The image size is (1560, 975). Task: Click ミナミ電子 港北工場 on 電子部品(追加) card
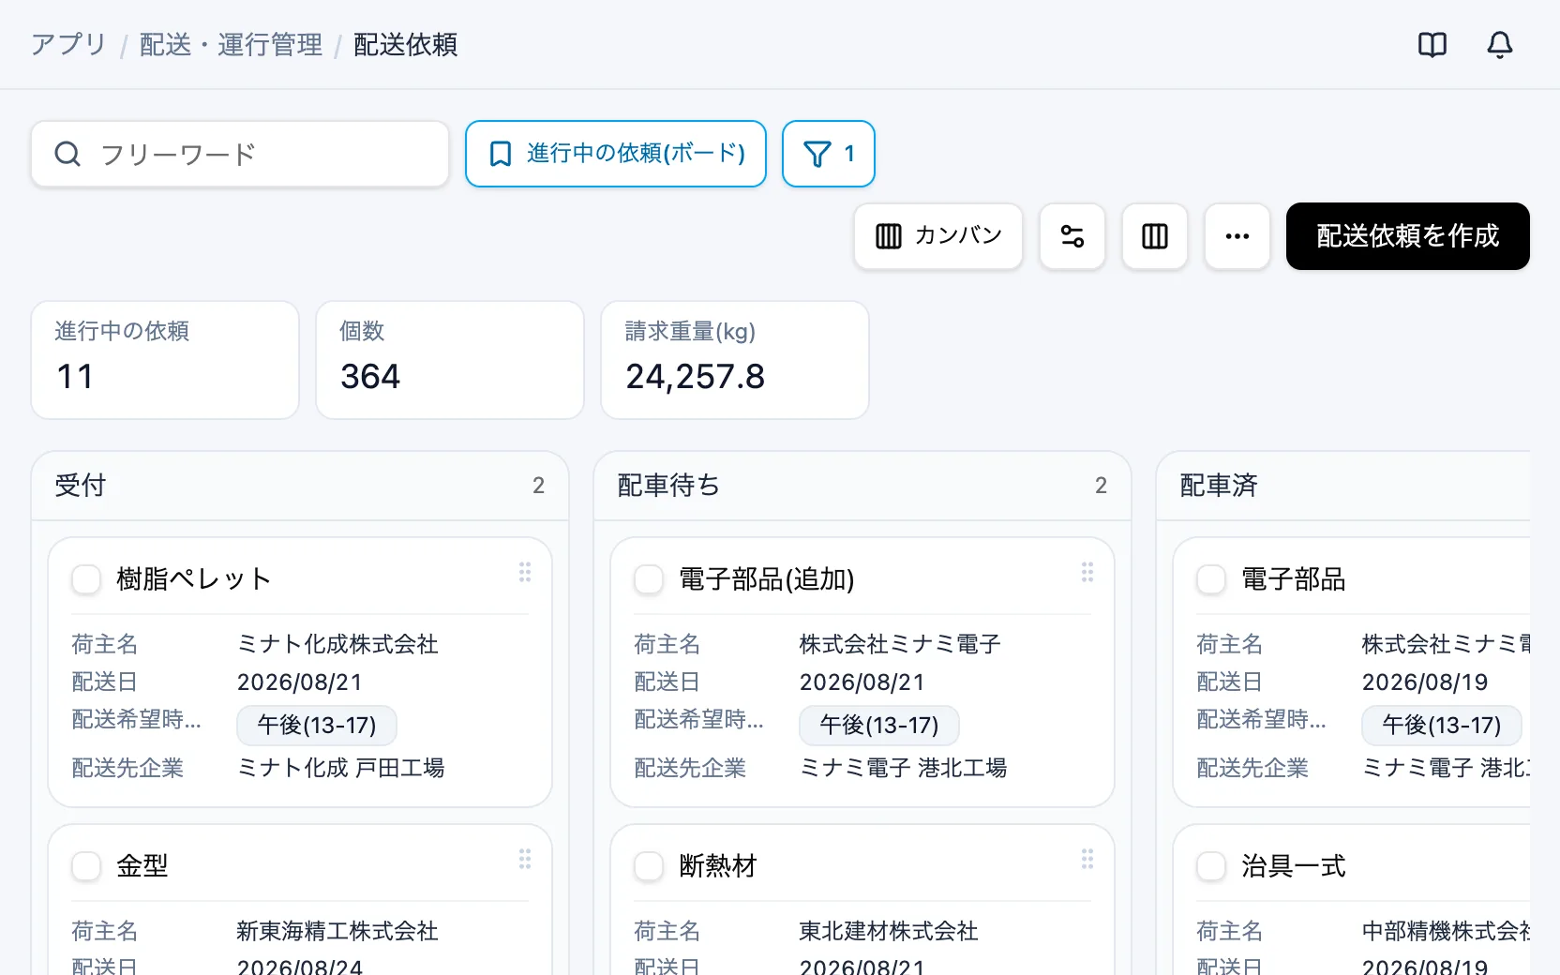click(x=903, y=768)
